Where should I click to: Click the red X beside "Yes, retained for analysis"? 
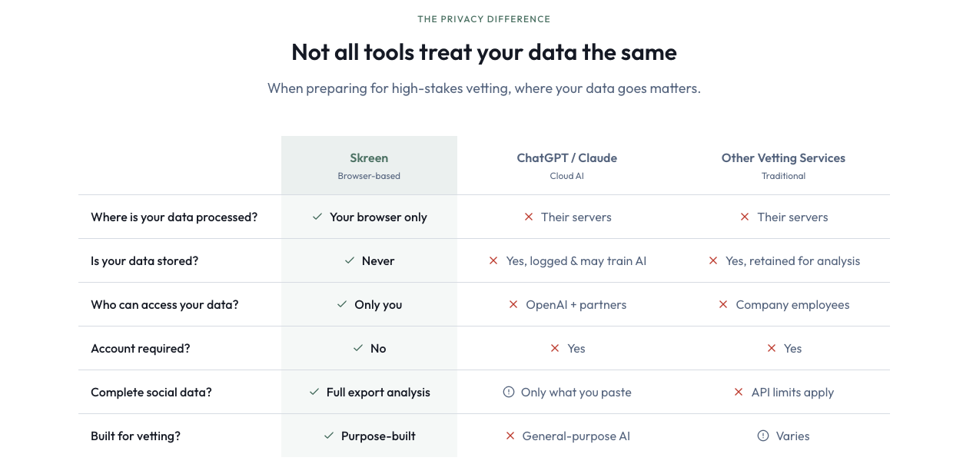[x=713, y=261]
